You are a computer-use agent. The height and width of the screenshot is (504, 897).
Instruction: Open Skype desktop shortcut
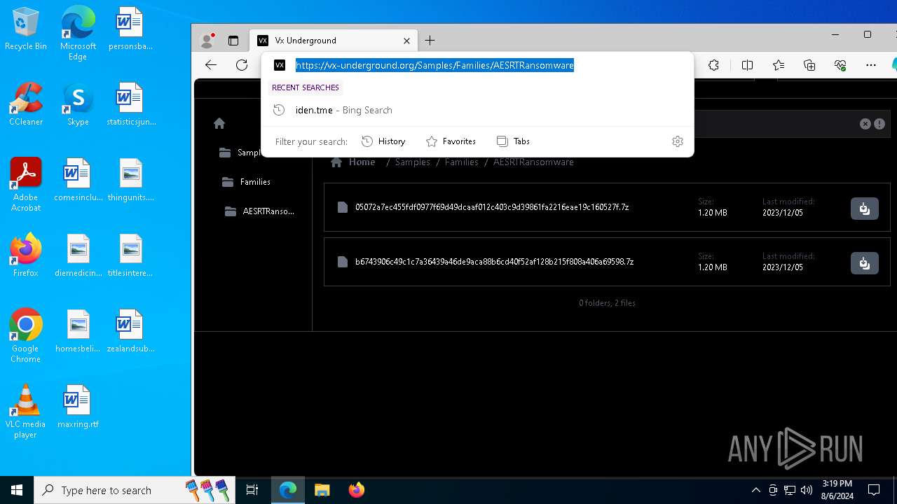pyautogui.click(x=78, y=104)
